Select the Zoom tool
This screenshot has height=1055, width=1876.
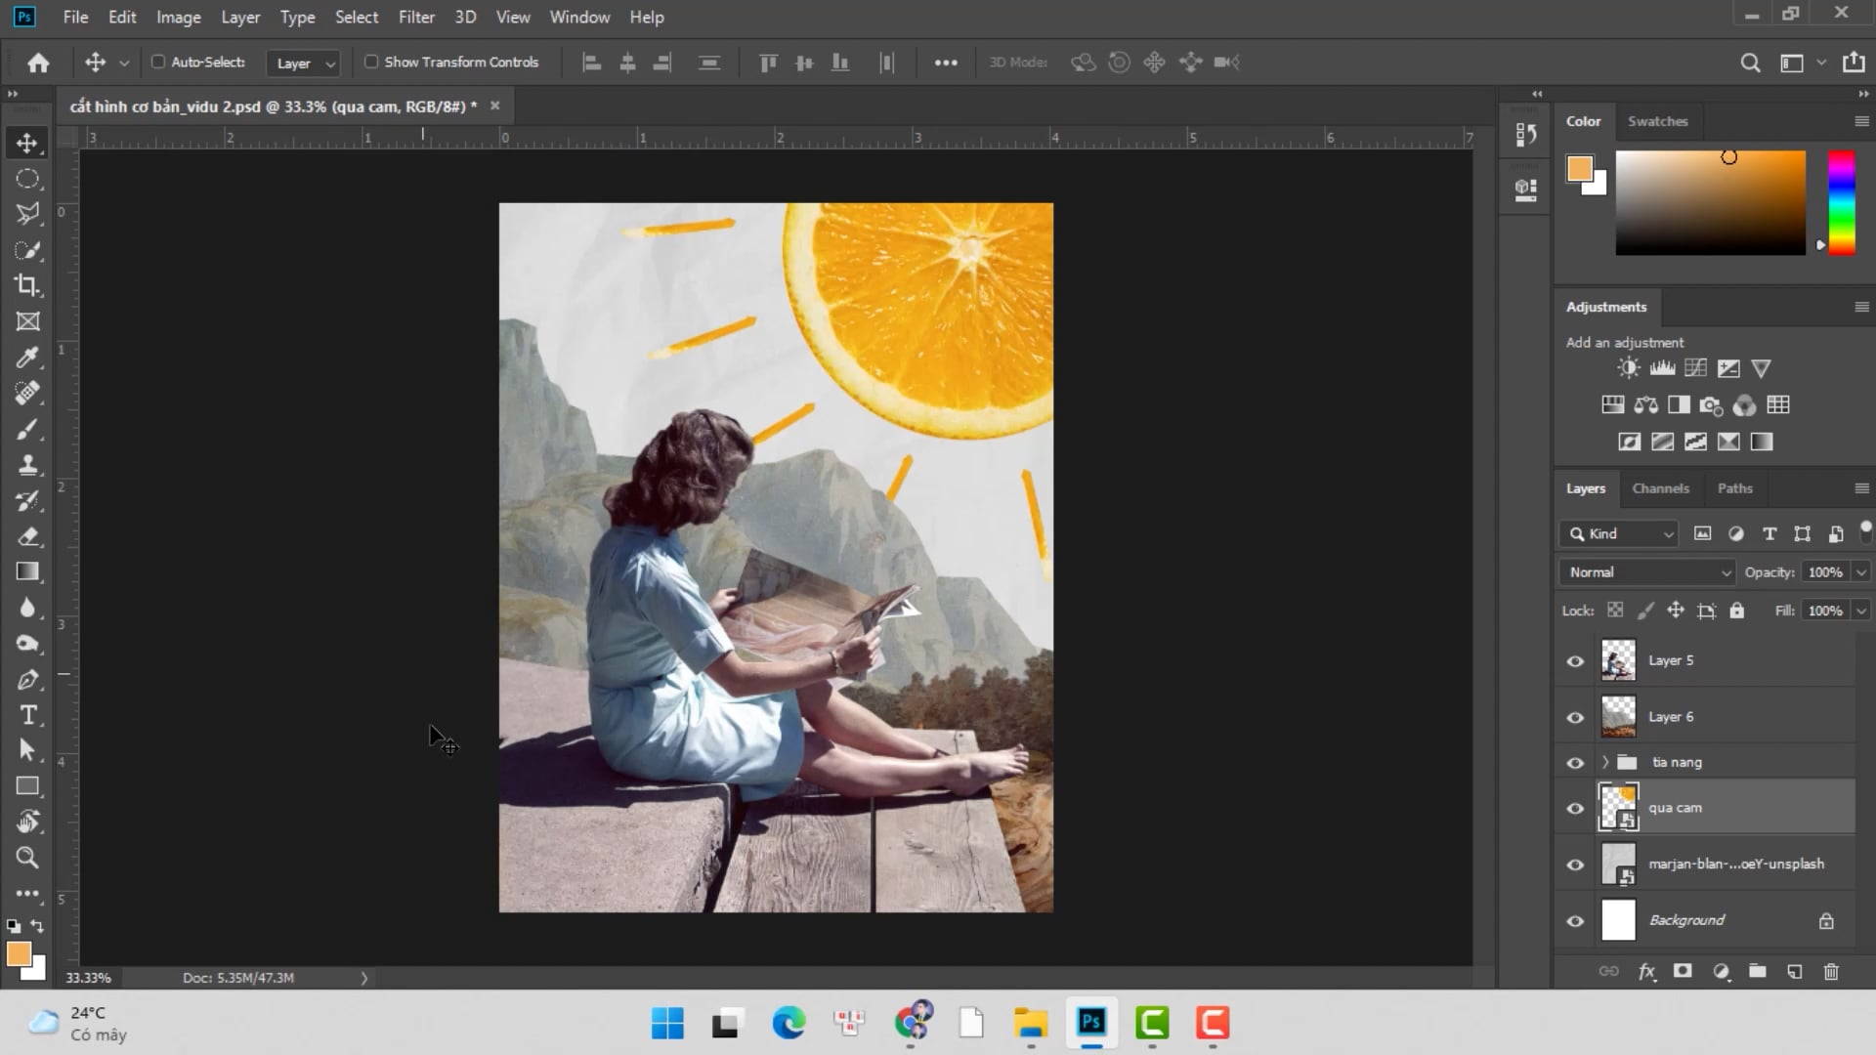27,858
